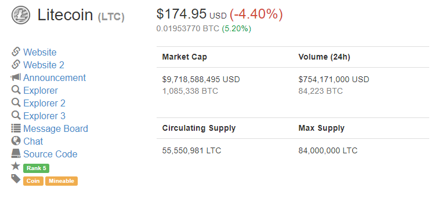
Task: Click the Litecoin logo coin icon
Action: coord(21,15)
